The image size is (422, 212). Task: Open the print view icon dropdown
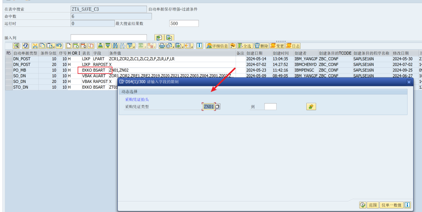(x=170, y=46)
